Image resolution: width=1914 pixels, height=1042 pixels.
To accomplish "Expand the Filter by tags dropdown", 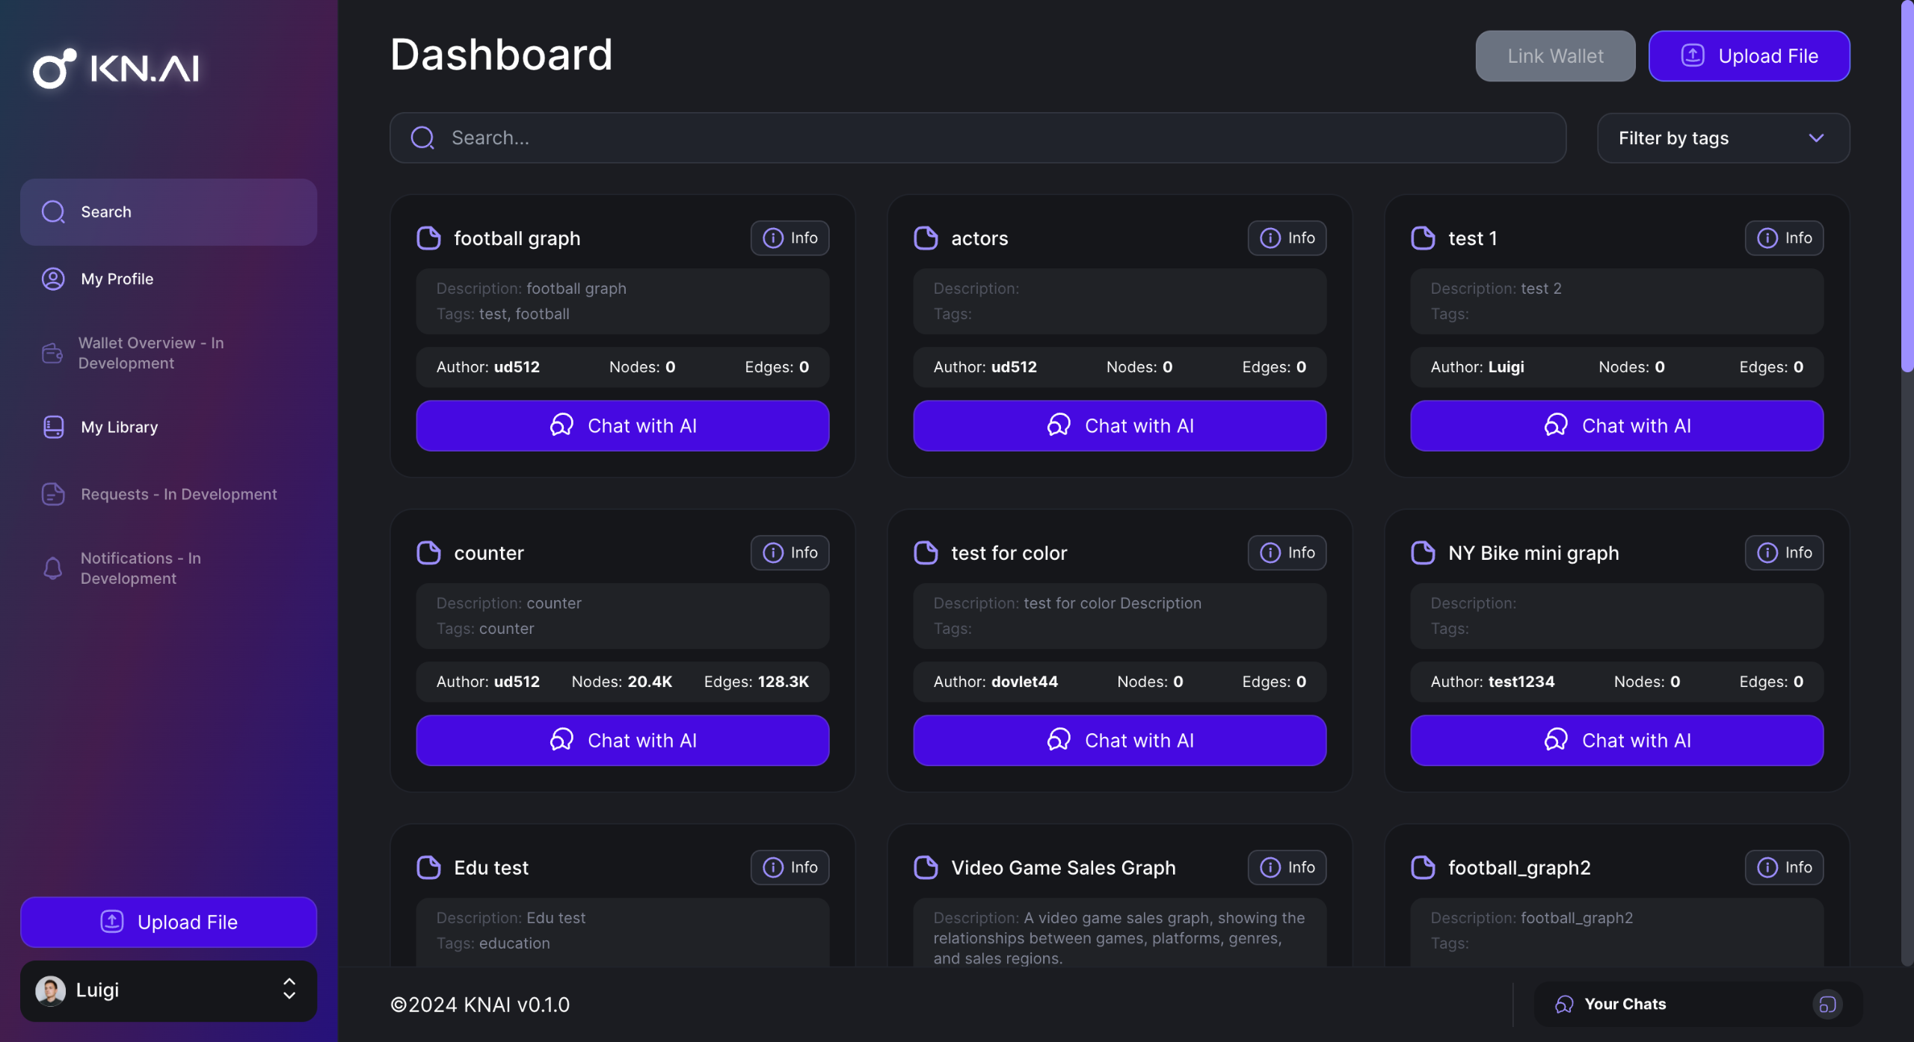I will [x=1723, y=138].
